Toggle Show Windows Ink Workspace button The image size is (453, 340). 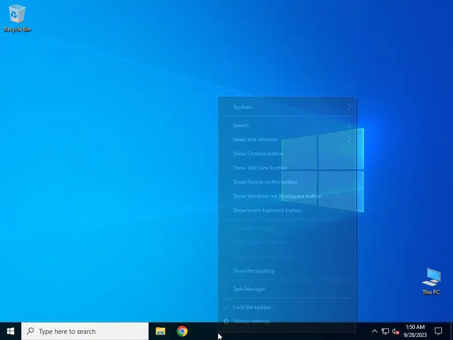tap(287, 196)
